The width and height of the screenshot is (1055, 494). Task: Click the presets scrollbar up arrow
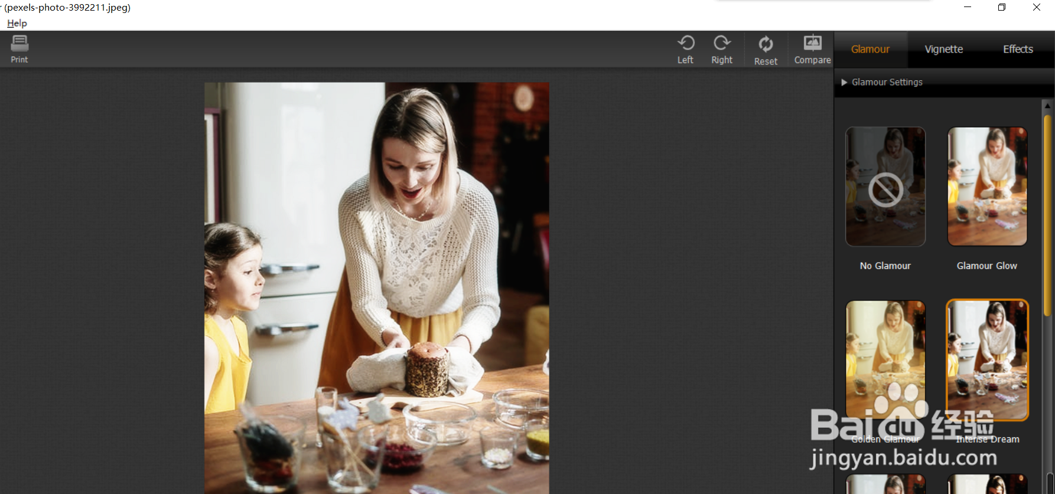[x=1047, y=106]
